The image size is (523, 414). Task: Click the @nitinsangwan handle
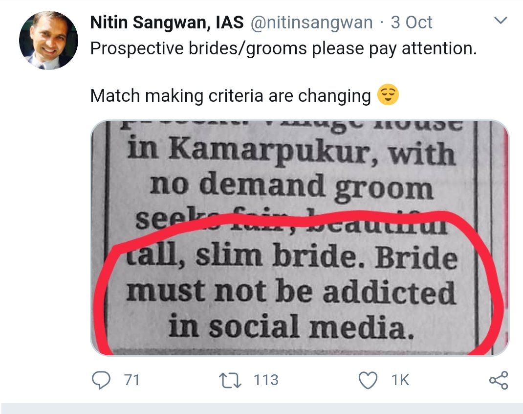312,23
